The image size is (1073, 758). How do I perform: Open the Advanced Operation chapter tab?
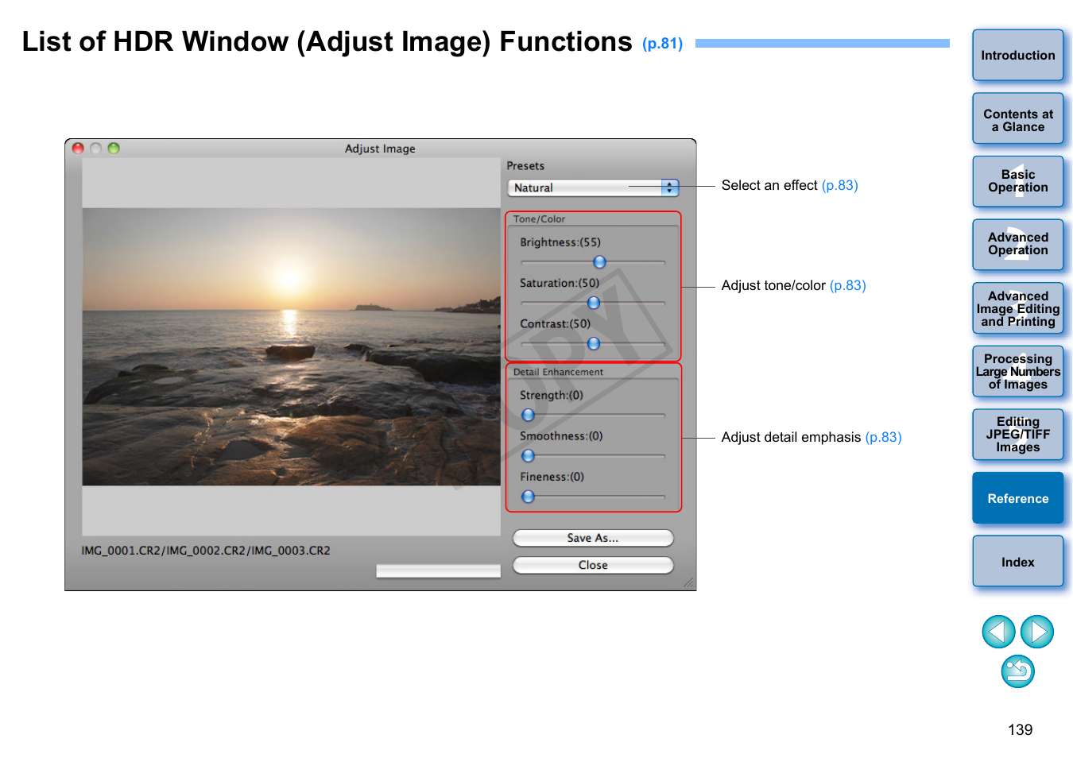coord(1018,244)
